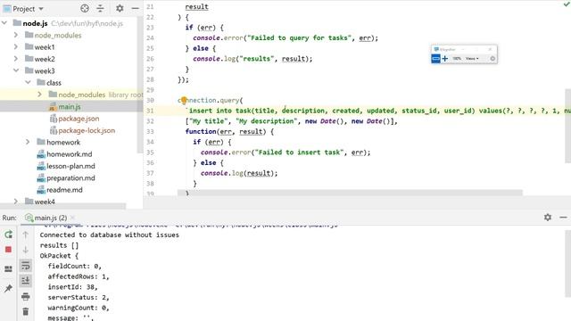
Task: Click the up the stack trace arrow
Action: (26, 235)
